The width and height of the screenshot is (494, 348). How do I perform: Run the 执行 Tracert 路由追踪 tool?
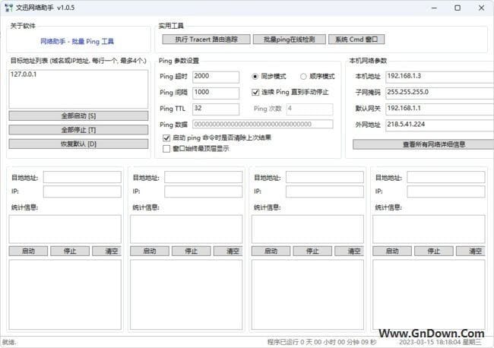coord(207,40)
